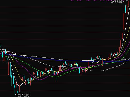The image size is (130, 97).
Task: Click the cyan candle near the chart peak
Action: point(126,9)
